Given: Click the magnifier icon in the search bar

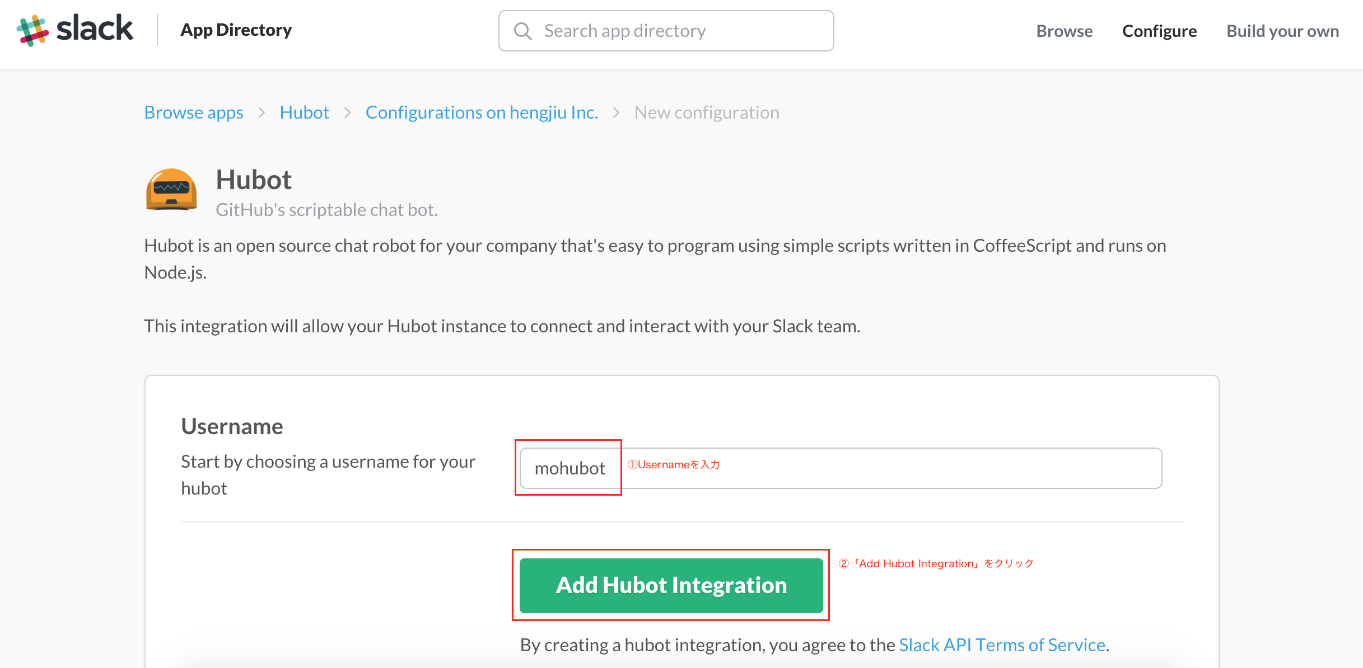Looking at the screenshot, I should coord(522,31).
